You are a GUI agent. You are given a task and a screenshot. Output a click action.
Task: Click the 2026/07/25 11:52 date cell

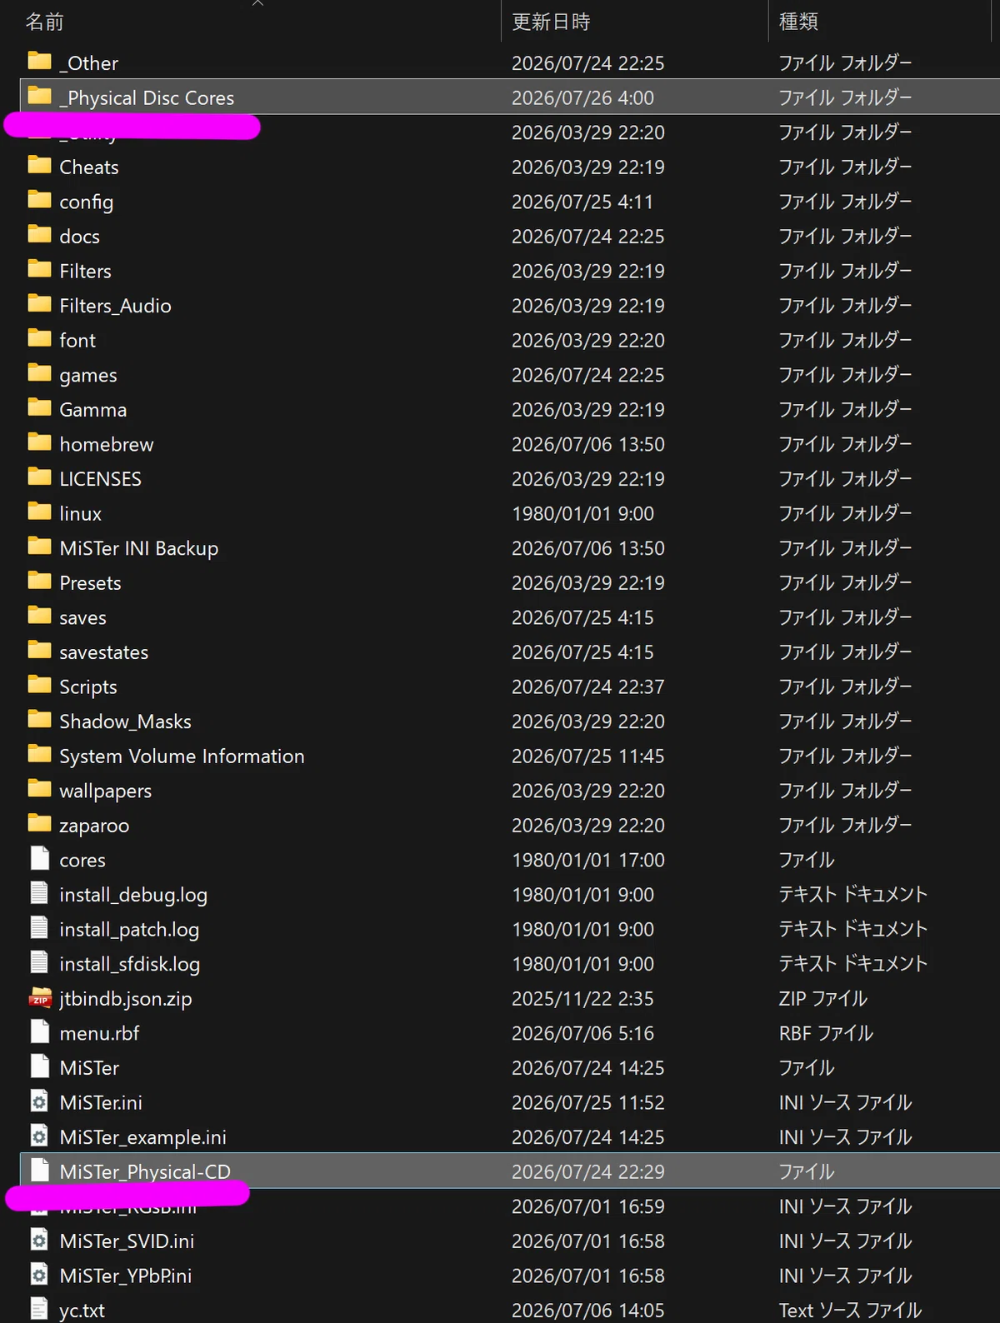(588, 1102)
